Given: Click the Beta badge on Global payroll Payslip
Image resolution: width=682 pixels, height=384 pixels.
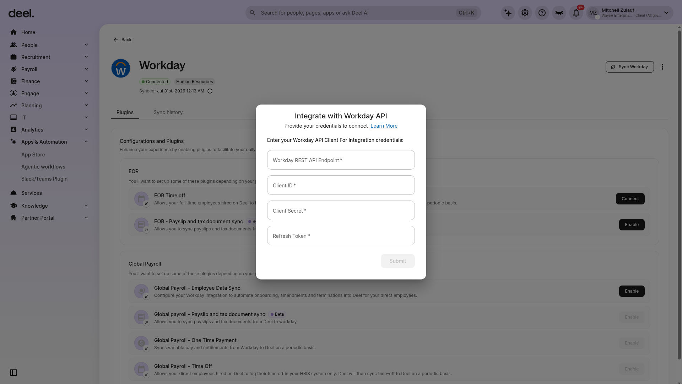Looking at the screenshot, I should coord(277,314).
